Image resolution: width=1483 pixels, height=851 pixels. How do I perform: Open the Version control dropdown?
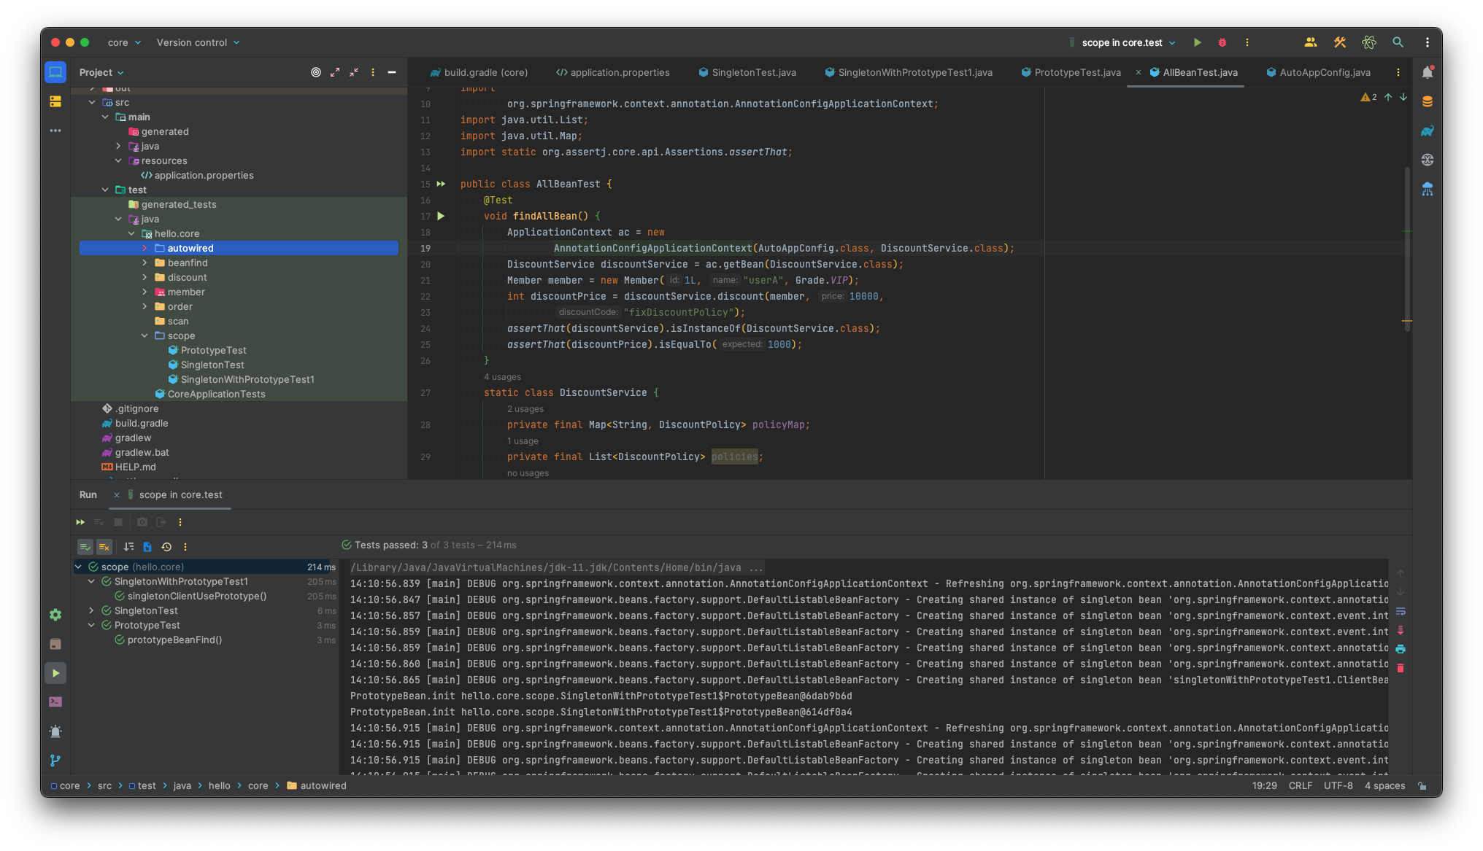pyautogui.click(x=198, y=42)
